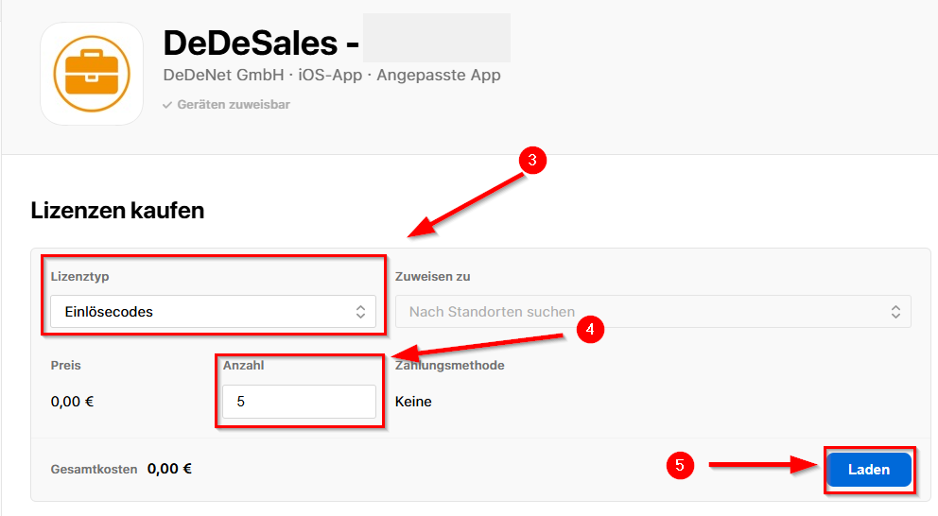The image size is (938, 516).
Task: Focus the Anzahl quantity input field
Action: 299,402
